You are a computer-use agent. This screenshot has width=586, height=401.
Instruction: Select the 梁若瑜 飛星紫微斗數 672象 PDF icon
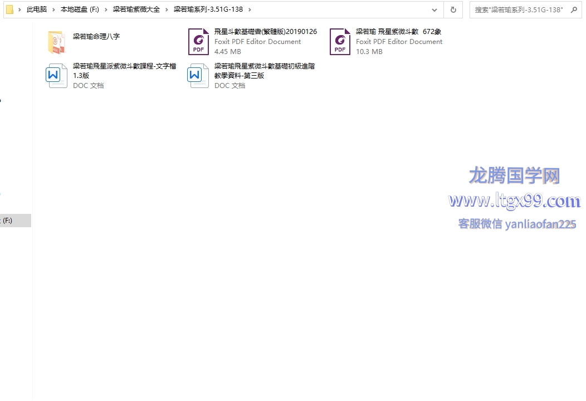click(340, 42)
